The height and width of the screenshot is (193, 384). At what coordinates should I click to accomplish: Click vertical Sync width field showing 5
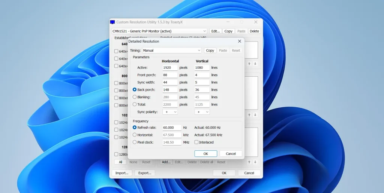[202, 82]
